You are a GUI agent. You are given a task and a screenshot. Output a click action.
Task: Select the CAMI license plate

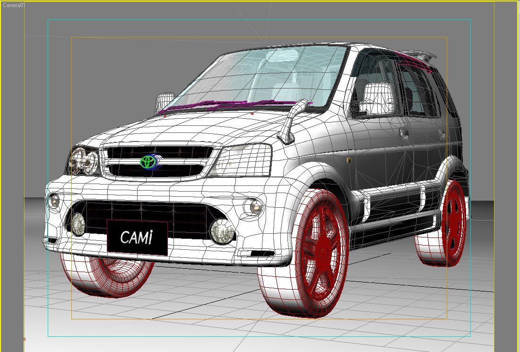(x=137, y=237)
